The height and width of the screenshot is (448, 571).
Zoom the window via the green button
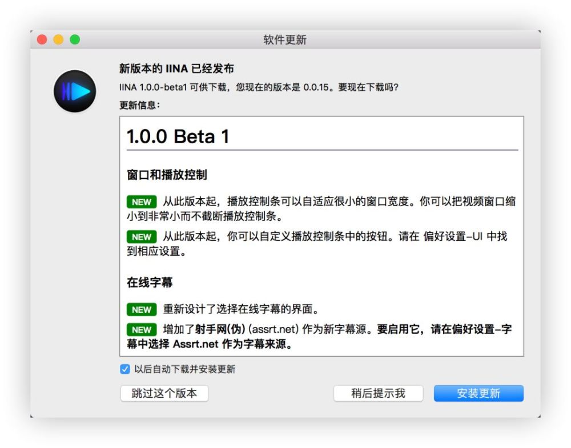pos(75,39)
